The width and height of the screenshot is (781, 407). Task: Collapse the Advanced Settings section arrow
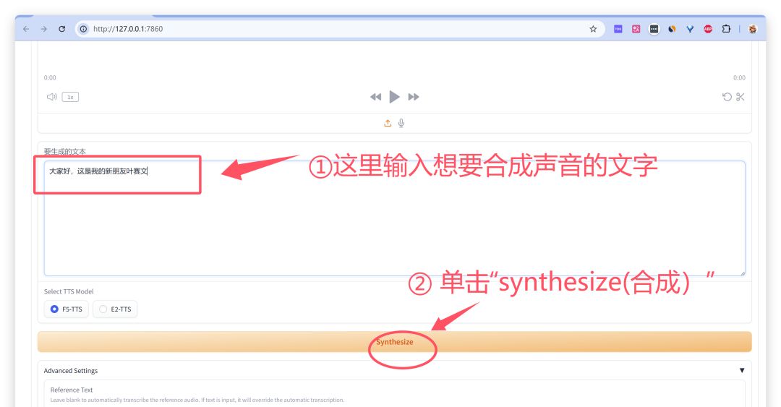(x=742, y=370)
